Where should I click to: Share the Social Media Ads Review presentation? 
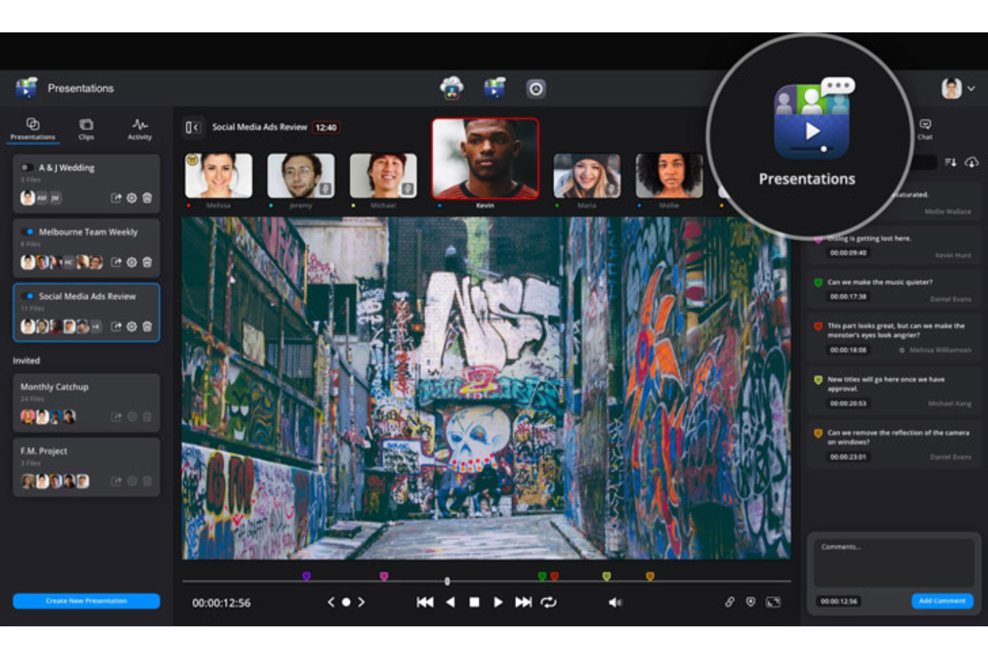coord(116,326)
